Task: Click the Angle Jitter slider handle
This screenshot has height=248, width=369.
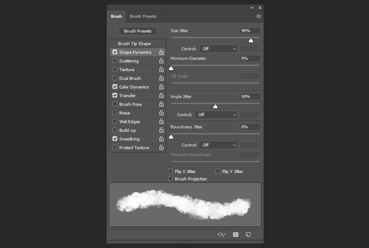Action: point(215,107)
